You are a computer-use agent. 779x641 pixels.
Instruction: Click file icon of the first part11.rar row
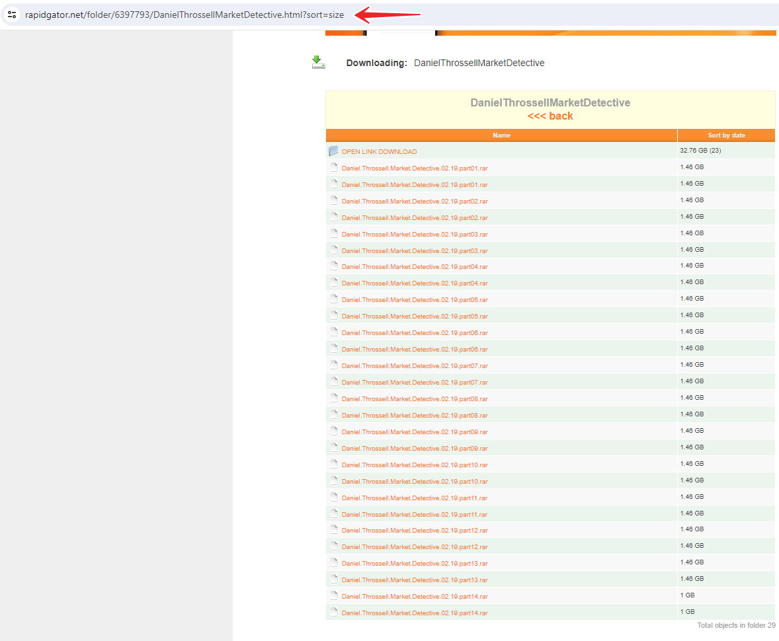[x=334, y=497]
